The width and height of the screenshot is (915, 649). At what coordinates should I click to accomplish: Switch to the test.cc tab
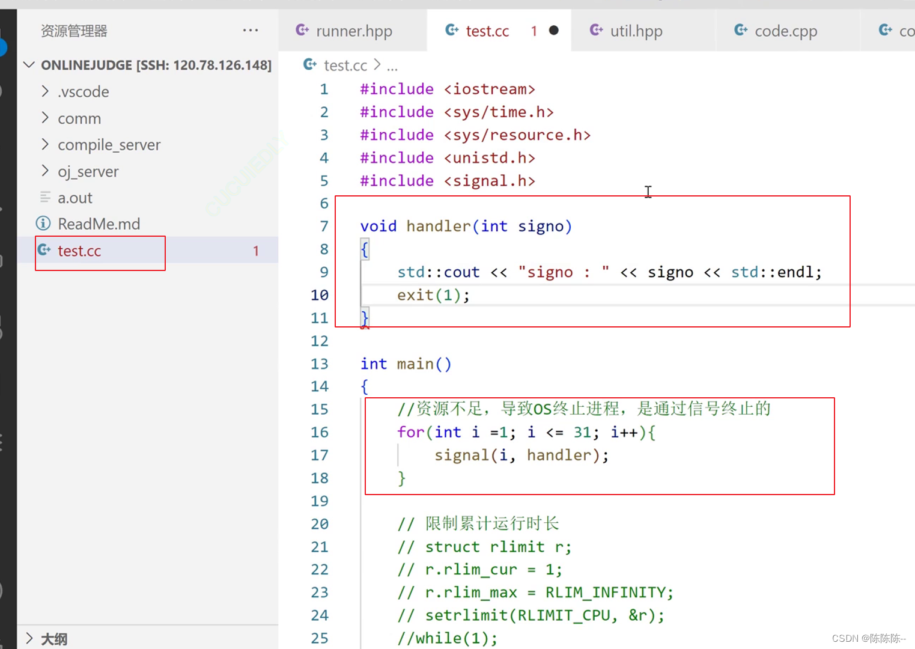click(x=499, y=31)
